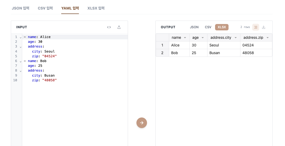Image resolution: width=285 pixels, height=146 pixels.
Task: Place cursor on 'name: Alice' code line
Action: [75, 37]
